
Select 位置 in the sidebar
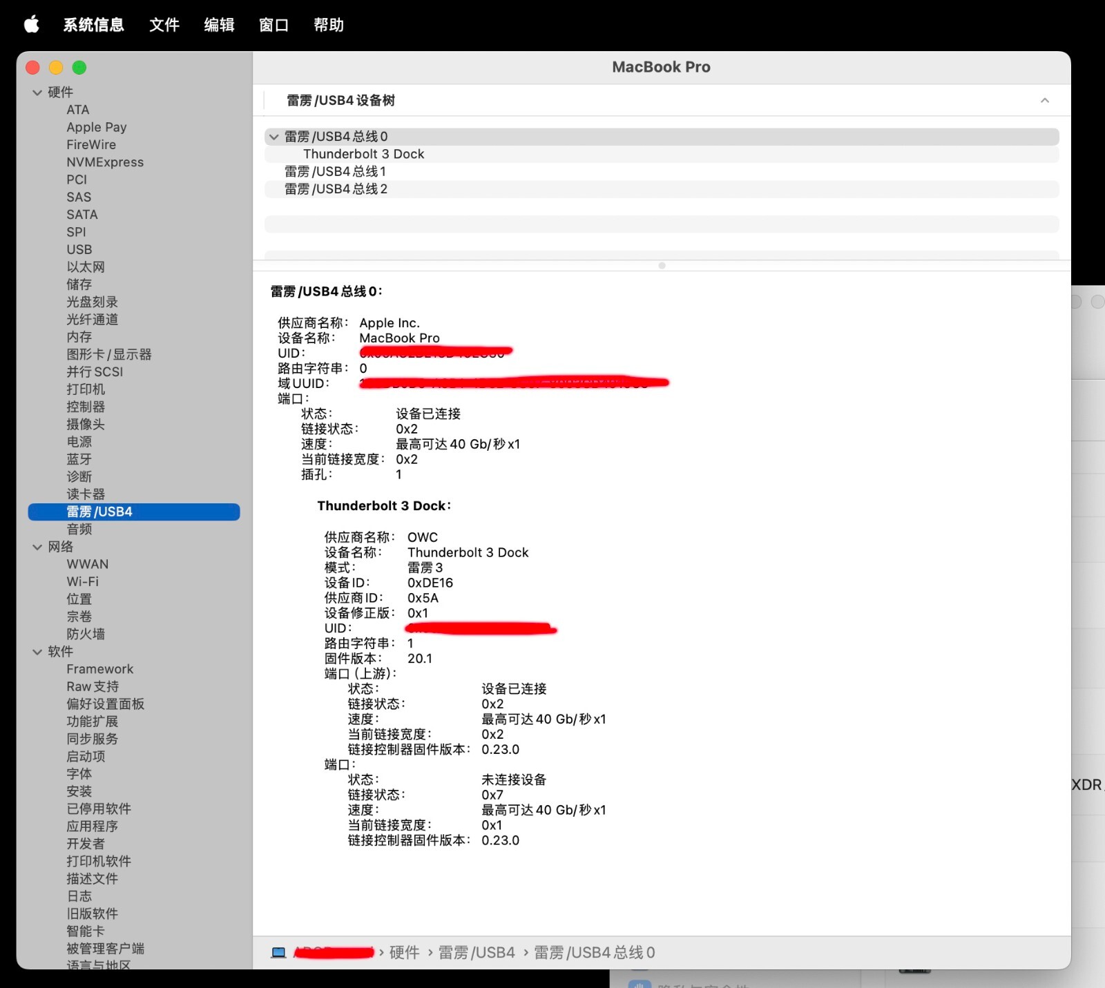79,599
